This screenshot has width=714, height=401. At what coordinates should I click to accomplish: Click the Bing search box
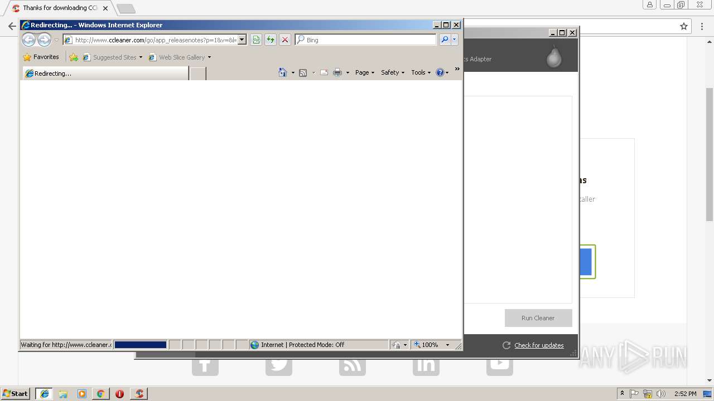pyautogui.click(x=366, y=40)
